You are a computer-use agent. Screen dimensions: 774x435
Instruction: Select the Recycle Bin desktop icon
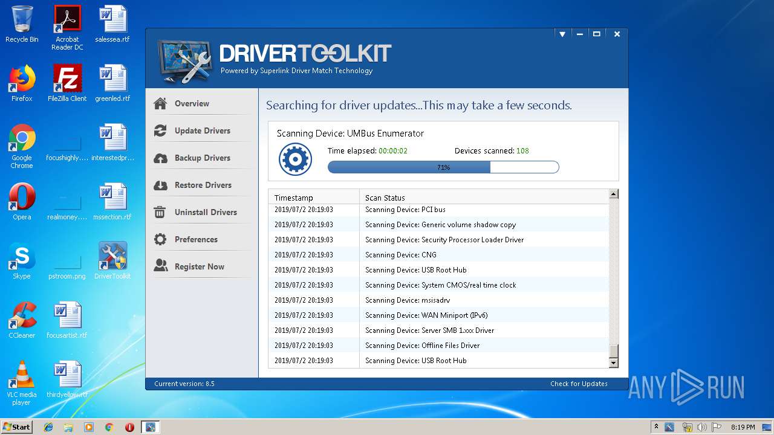[22, 24]
